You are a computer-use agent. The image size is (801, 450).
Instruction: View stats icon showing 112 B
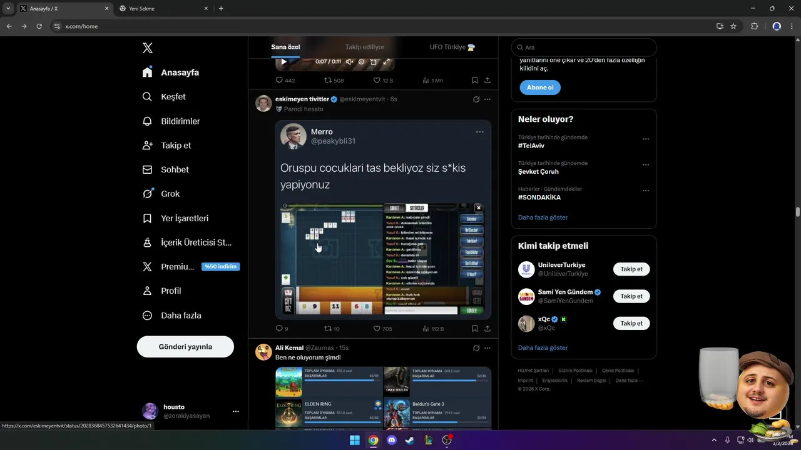tap(426, 329)
